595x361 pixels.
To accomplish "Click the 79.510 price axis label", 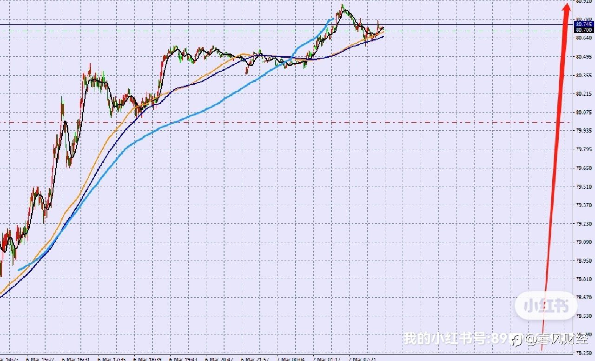I will click(x=584, y=187).
